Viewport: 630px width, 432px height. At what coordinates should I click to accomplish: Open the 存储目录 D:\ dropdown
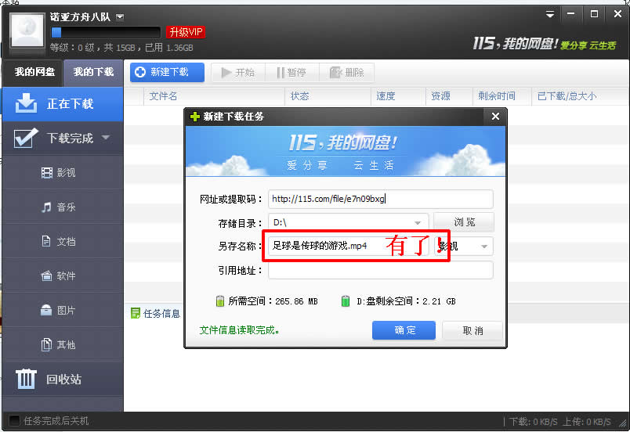click(x=349, y=222)
